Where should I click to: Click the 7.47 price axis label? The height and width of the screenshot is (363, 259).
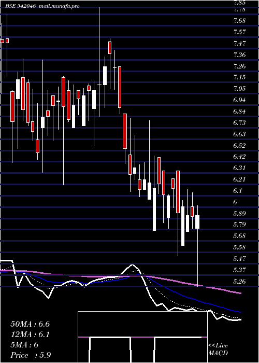coord(239,43)
